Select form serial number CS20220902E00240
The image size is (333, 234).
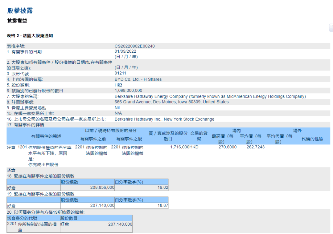[135, 46]
